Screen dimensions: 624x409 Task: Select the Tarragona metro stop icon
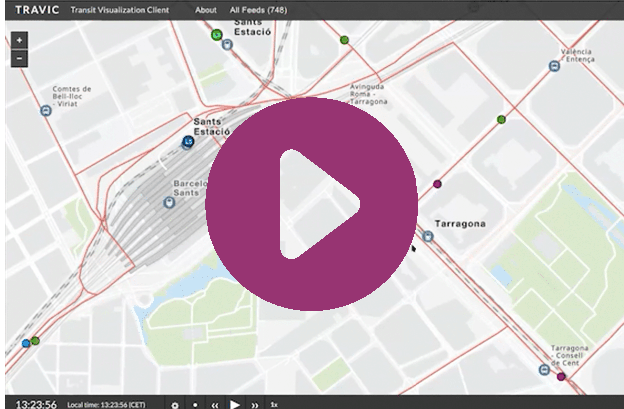(428, 236)
